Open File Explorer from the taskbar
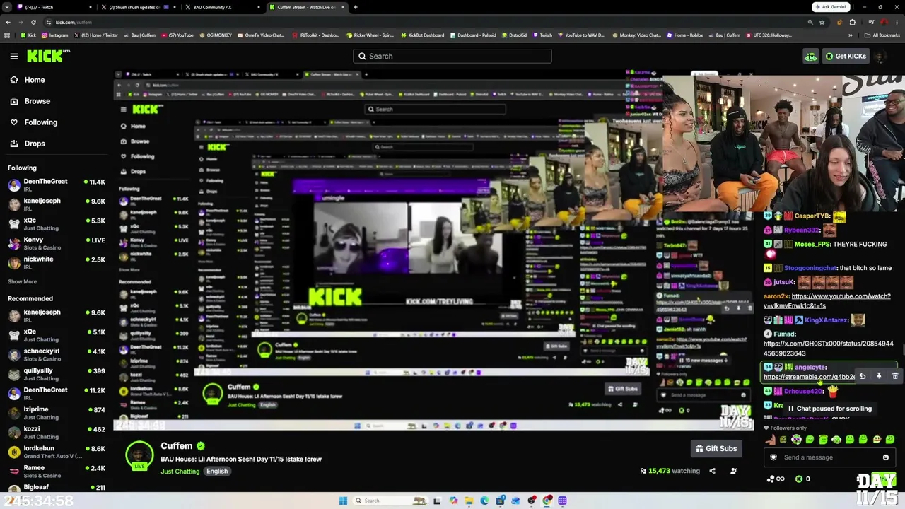905x509 pixels. 469,501
